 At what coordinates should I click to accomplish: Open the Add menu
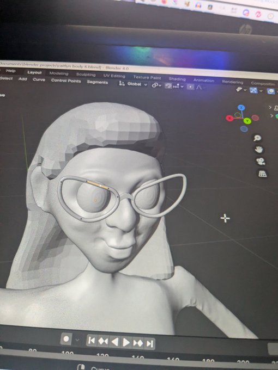pyautogui.click(x=23, y=79)
